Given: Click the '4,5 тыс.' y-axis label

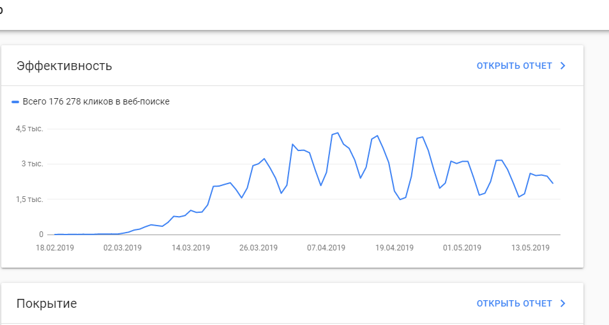Looking at the screenshot, I should pos(29,129).
